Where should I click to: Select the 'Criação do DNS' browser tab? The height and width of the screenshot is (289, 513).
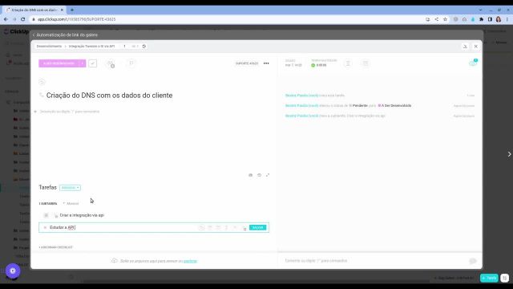pos(34,10)
